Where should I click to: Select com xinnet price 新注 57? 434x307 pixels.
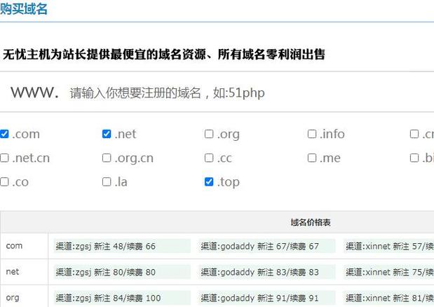click(x=388, y=246)
